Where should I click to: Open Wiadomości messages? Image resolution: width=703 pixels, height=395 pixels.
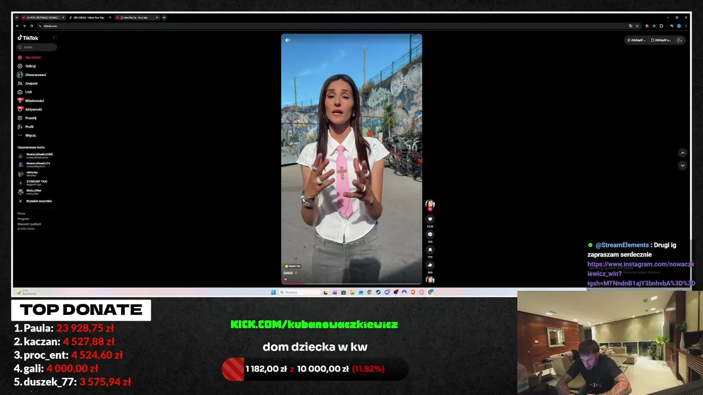pos(31,101)
